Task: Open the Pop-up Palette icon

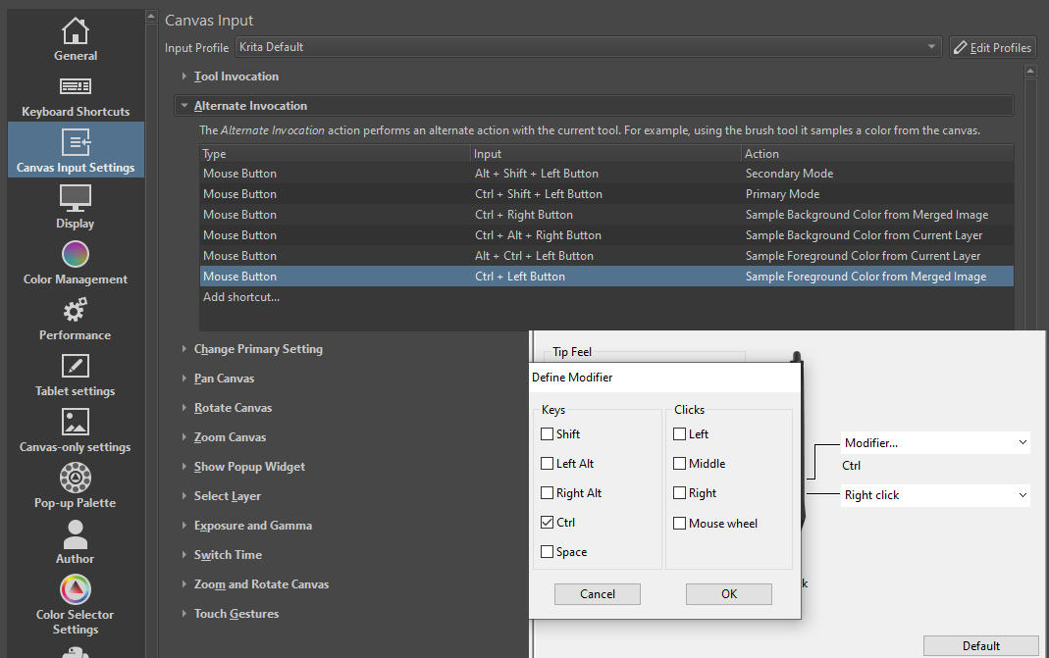Action: [x=75, y=479]
